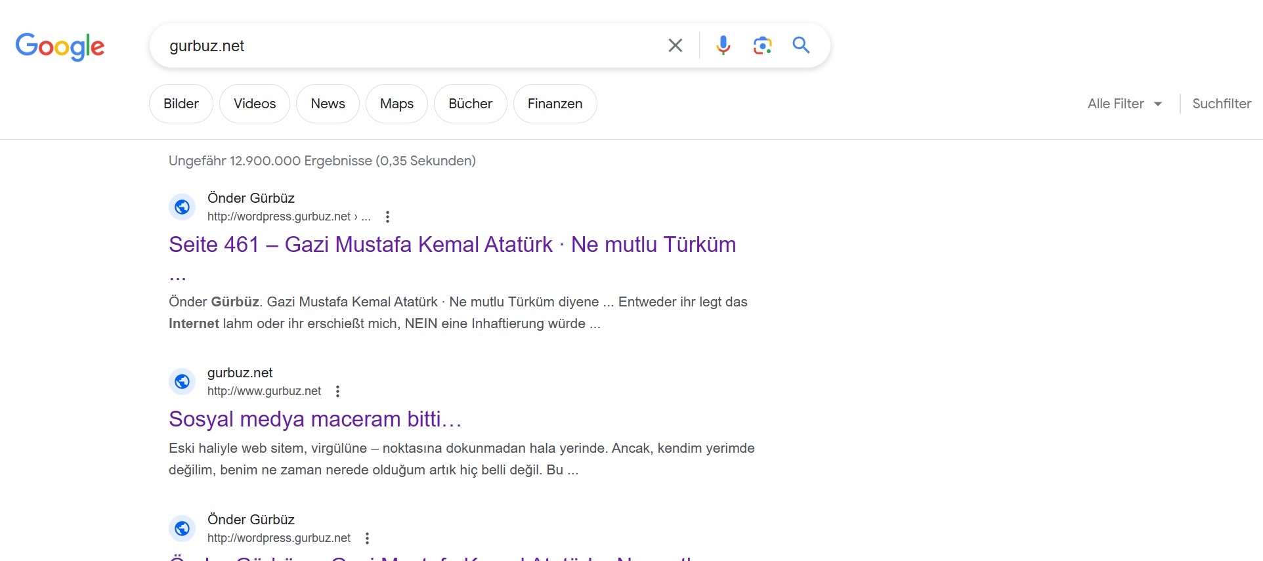The height and width of the screenshot is (561, 1263).
Task: Open the 'Seite 461 – Gazi Mustafa Kemal Atatürk' result
Action: [x=452, y=245]
